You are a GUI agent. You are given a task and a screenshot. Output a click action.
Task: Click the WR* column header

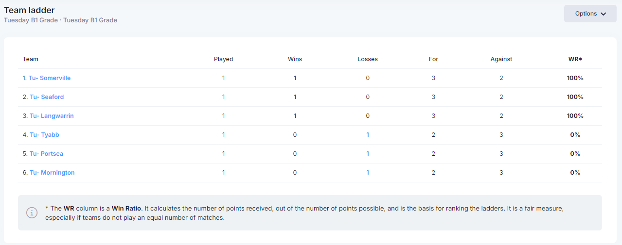point(575,59)
